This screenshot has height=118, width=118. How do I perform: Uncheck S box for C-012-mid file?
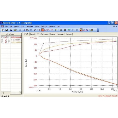click(6, 42)
